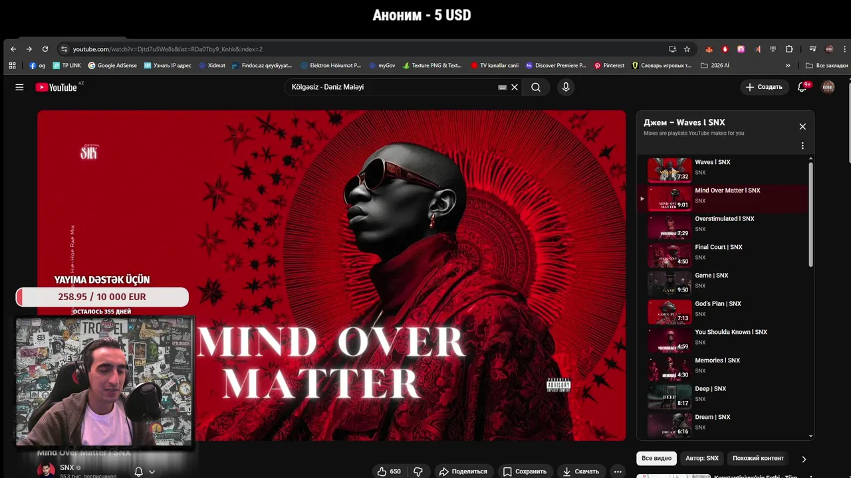Open the Chrome extensions puzzle icon
Screen dimensions: 851x478
(789, 49)
